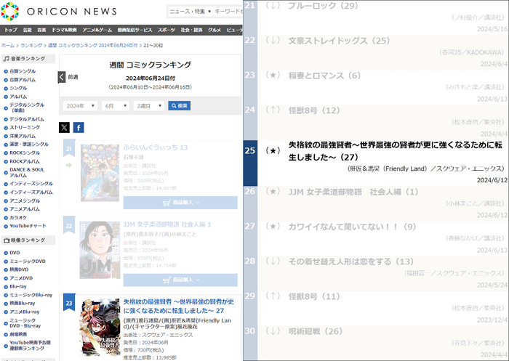Open the ふらいんぐうぃっち 13 title link
The height and width of the screenshot is (361, 509).
coord(156,147)
